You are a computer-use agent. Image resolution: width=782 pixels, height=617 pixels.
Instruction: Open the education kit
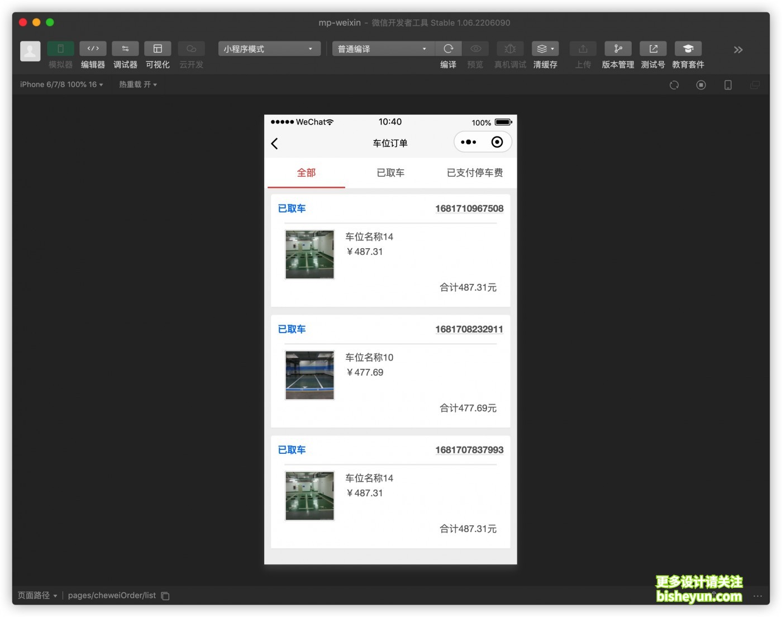pyautogui.click(x=688, y=49)
